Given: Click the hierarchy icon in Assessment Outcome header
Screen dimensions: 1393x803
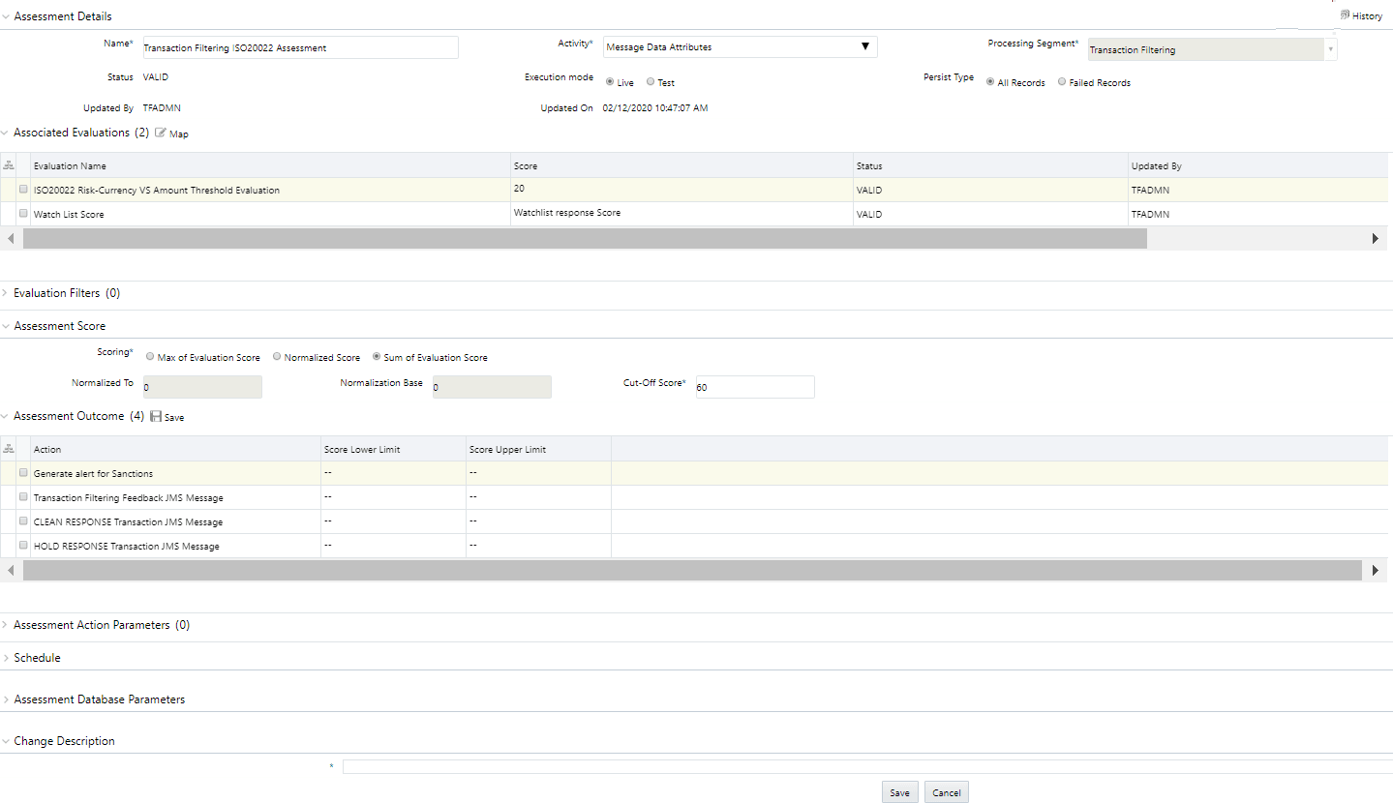Looking at the screenshot, I should click(x=9, y=449).
